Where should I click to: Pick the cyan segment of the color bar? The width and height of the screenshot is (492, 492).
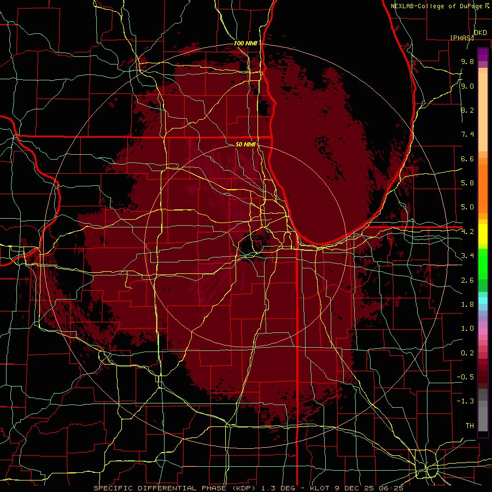click(x=483, y=301)
